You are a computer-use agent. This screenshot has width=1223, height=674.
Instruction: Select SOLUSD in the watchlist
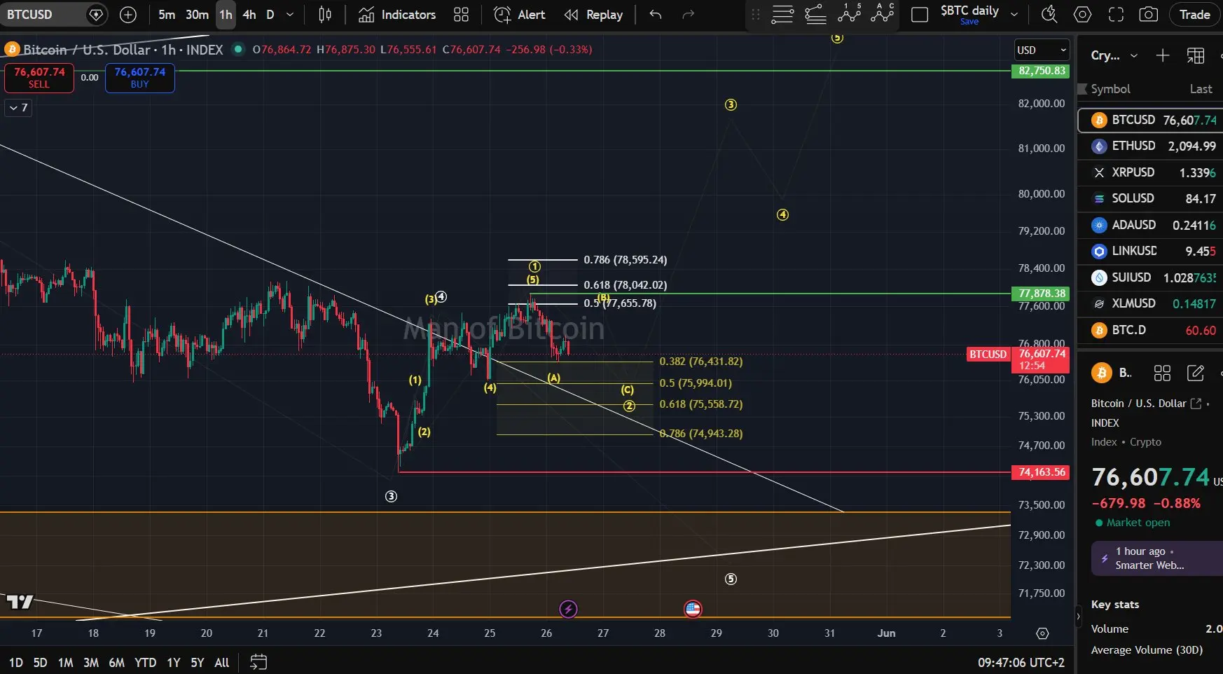click(1150, 198)
